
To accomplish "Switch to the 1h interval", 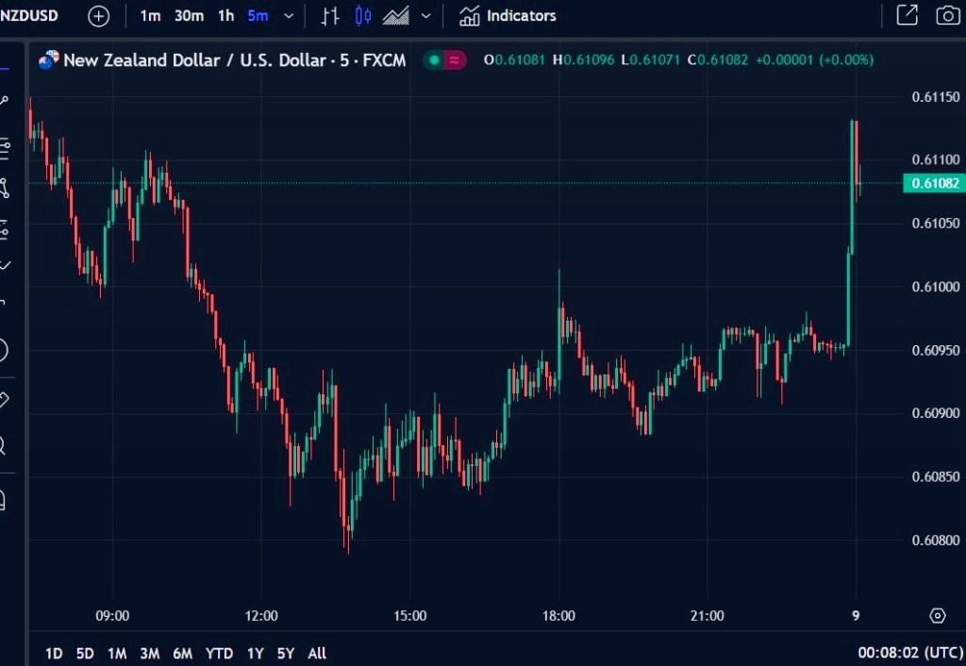I will (x=225, y=16).
